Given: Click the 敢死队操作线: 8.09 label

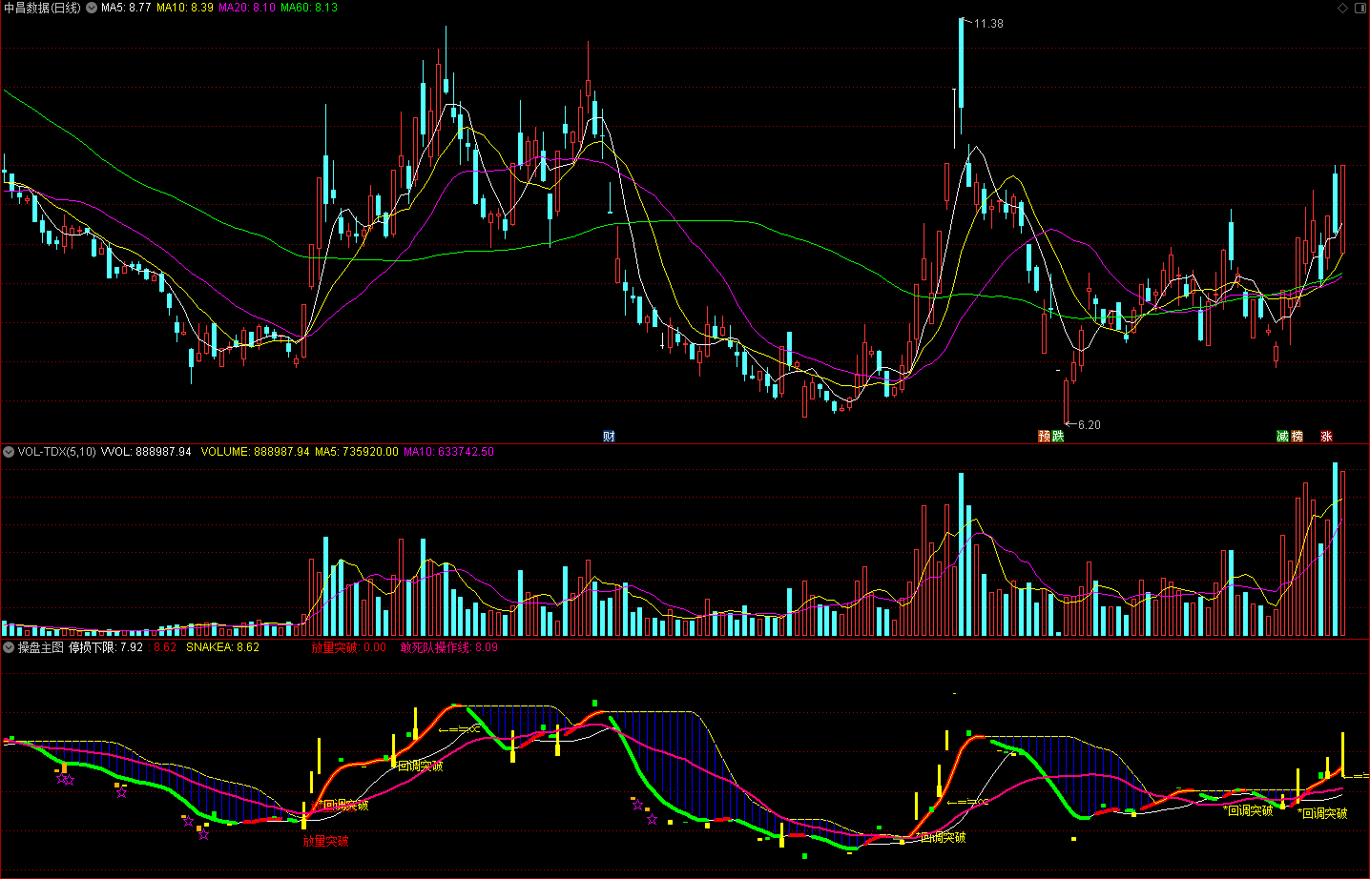Looking at the screenshot, I should click(448, 647).
